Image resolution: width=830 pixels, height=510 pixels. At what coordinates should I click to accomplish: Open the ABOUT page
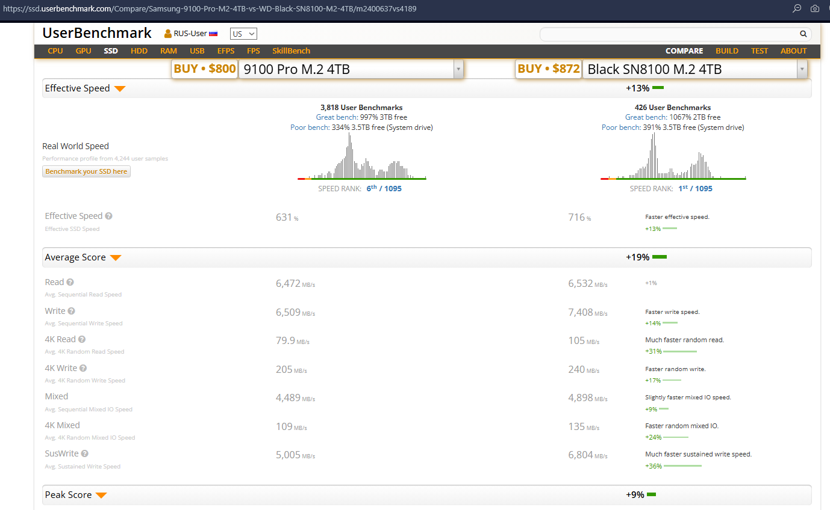click(793, 51)
